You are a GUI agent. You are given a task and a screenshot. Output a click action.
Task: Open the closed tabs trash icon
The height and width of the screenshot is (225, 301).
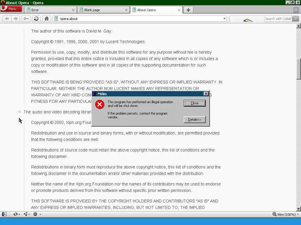coord(296,10)
